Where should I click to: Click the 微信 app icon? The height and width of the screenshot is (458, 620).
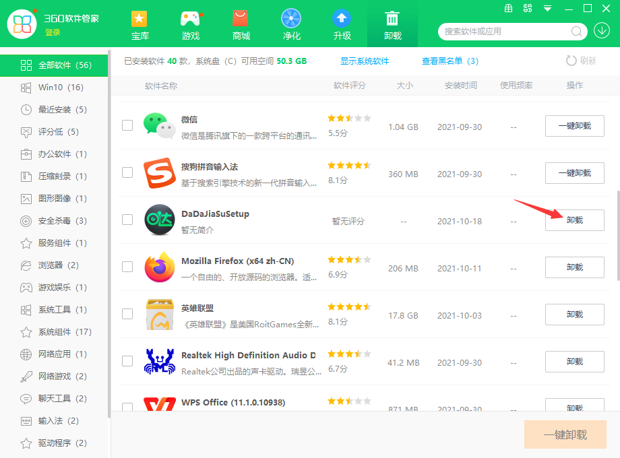tap(159, 126)
